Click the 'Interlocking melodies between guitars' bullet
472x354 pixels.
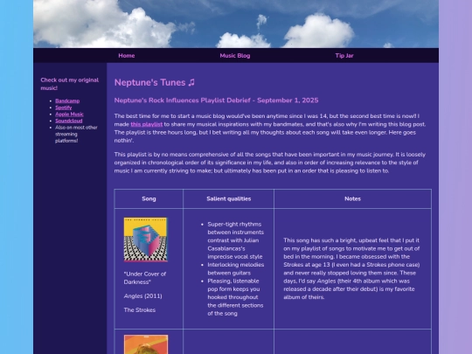pos(236,269)
